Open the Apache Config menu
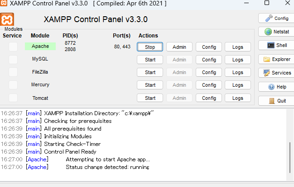The image size is (294, 187). (209, 47)
